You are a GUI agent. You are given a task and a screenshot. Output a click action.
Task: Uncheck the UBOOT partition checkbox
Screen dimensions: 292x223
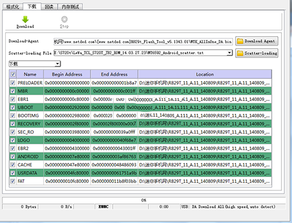(13, 107)
